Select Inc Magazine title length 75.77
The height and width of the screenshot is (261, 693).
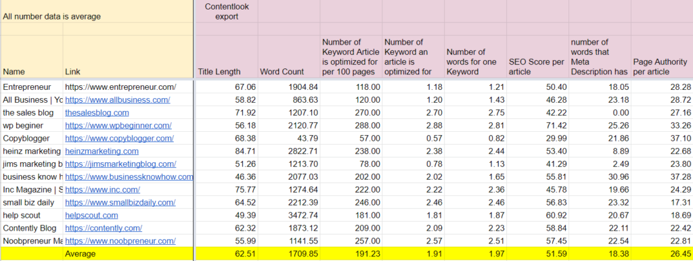[x=226, y=190]
